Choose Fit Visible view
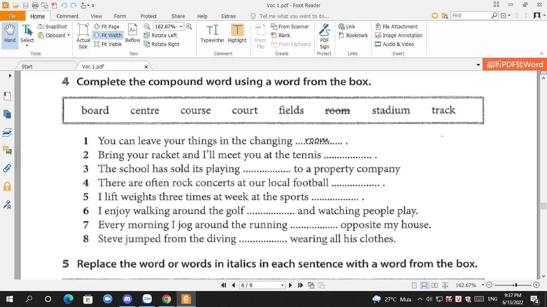This screenshot has width=547, height=307. (x=108, y=44)
